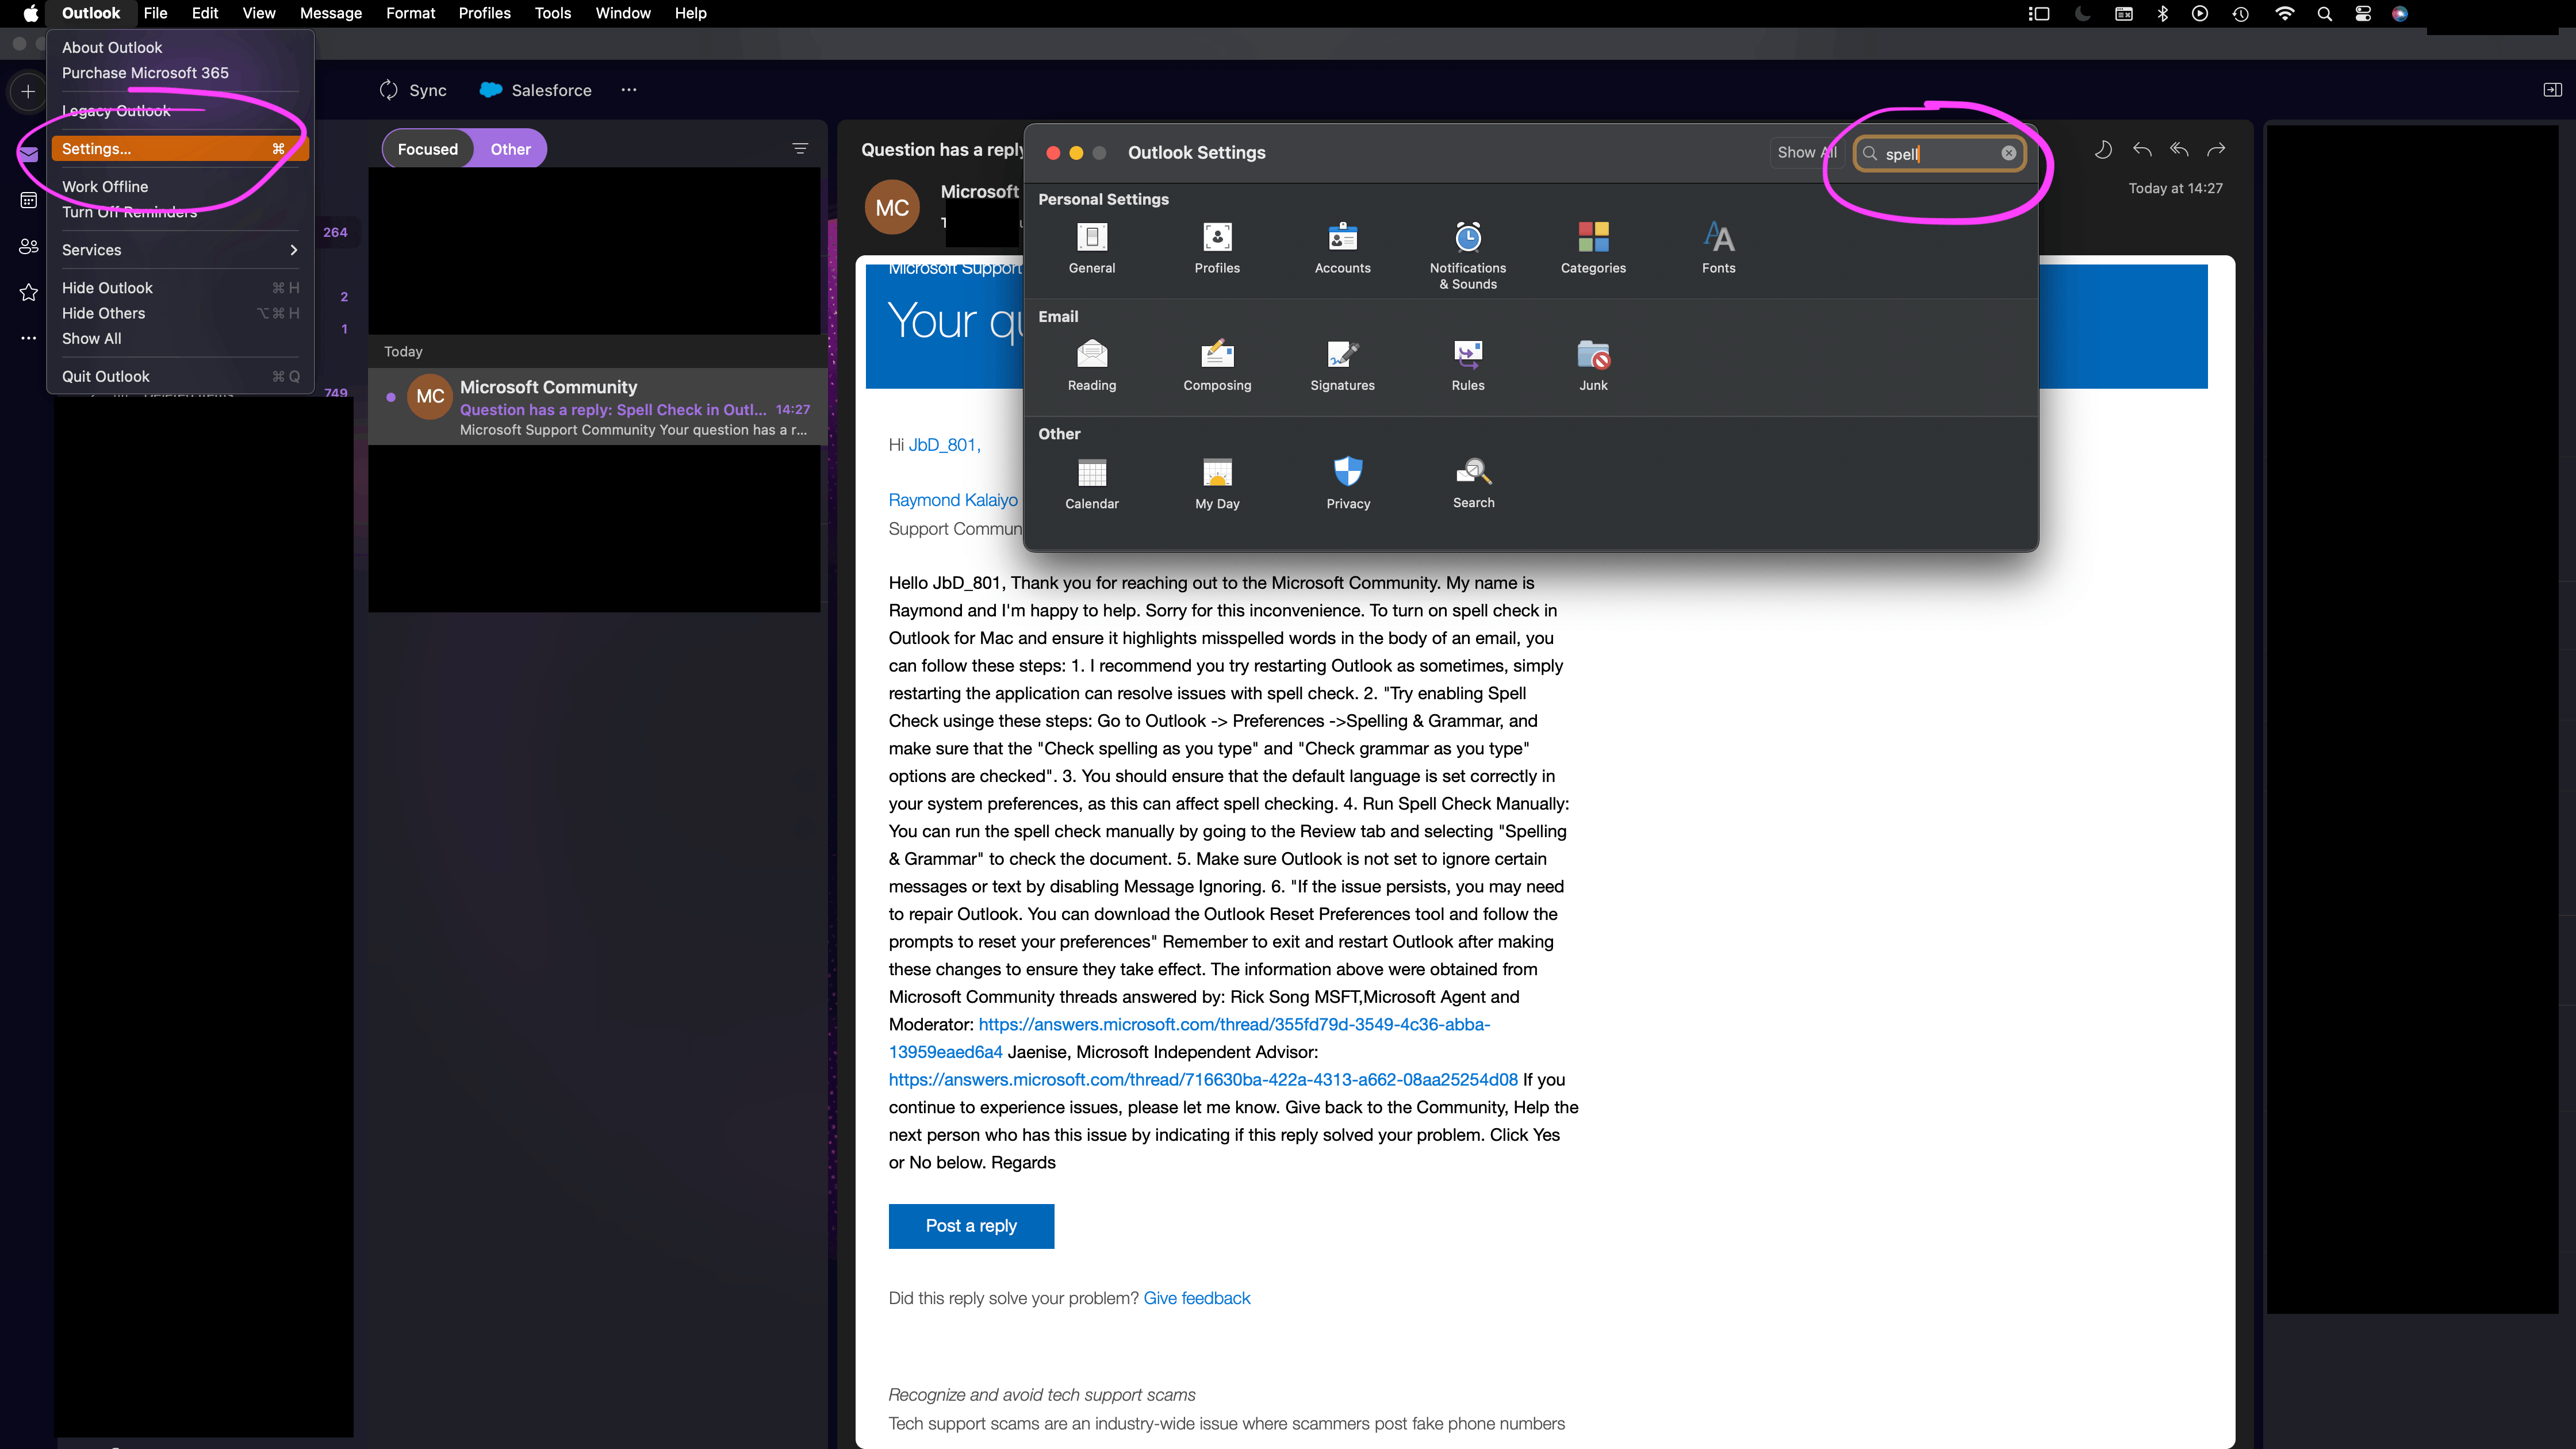Open Profiles settings pane
This screenshot has height=1449, width=2576.
[x=1217, y=247]
